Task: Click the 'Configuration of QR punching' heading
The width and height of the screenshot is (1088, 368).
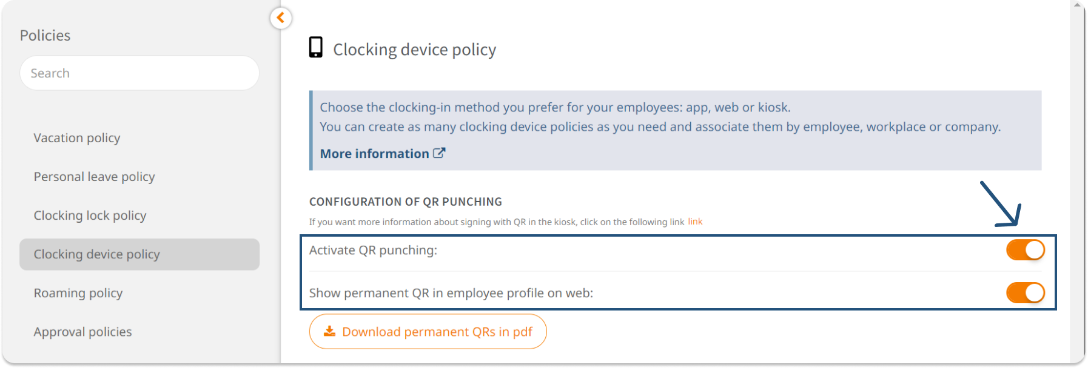Action: [406, 202]
